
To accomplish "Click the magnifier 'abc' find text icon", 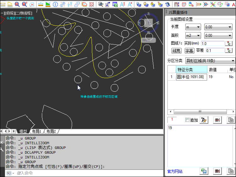I will click(x=101, y=4).
